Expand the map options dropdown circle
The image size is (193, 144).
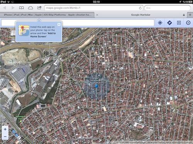188,23
